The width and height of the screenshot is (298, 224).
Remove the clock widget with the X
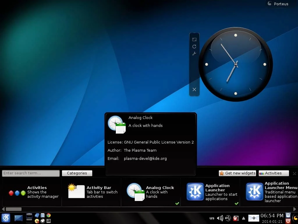(194, 89)
